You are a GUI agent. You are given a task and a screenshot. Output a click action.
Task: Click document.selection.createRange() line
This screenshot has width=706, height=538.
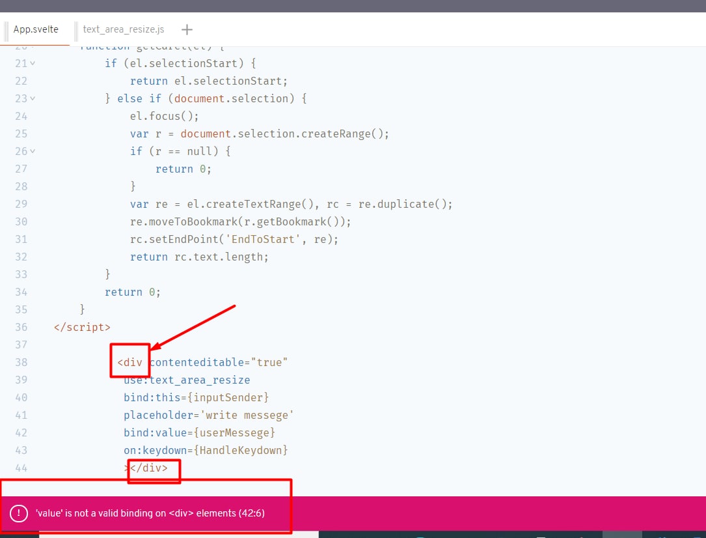[x=260, y=134]
